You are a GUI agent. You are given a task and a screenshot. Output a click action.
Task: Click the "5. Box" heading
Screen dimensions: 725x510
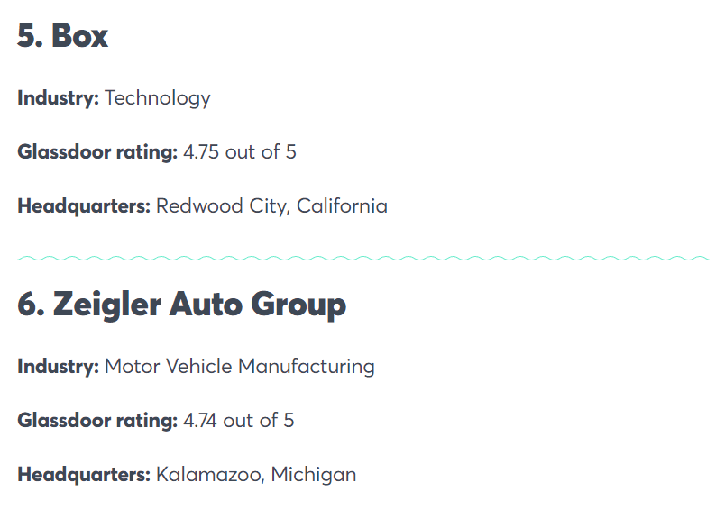pos(62,36)
